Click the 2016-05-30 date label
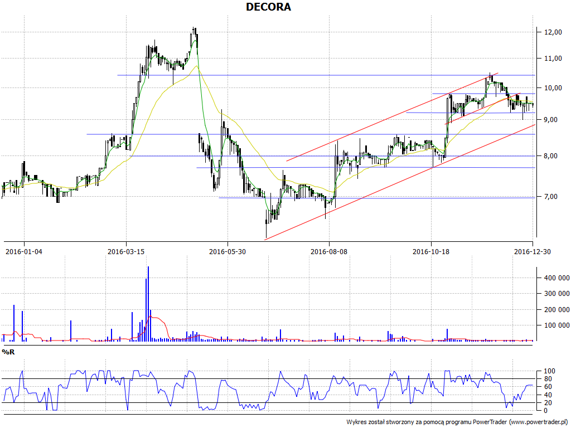Screen dimensions: 571x428 [228, 251]
